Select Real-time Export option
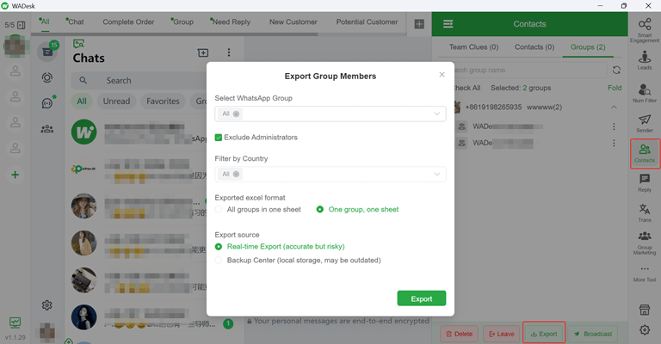Screen dimensions: 661x344 click(280, 246)
